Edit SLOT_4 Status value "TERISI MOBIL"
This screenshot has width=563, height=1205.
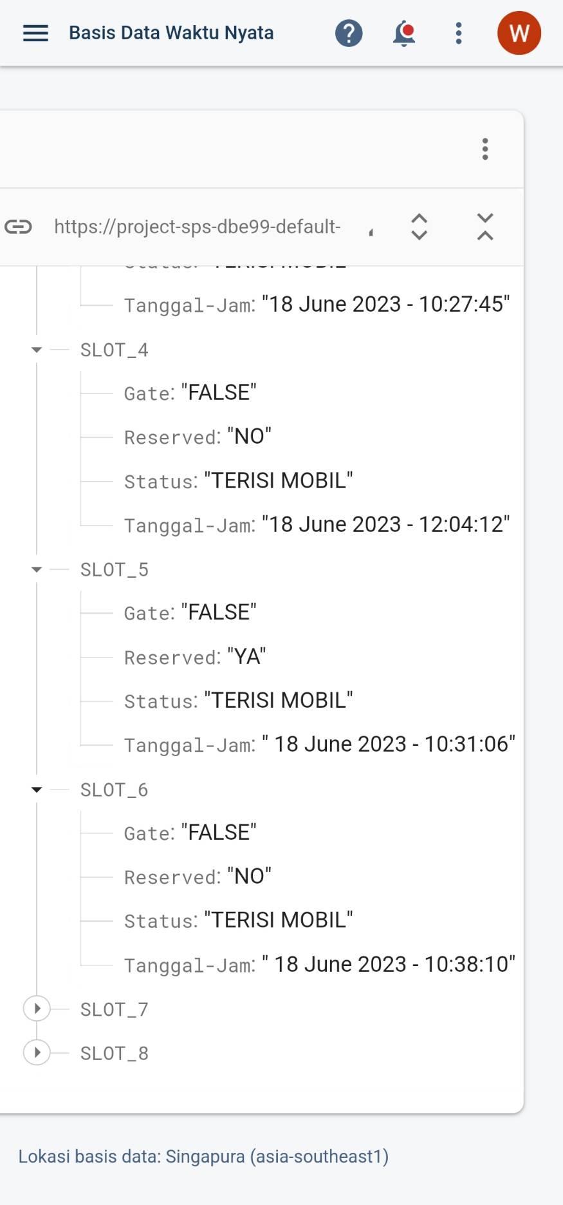(x=279, y=480)
